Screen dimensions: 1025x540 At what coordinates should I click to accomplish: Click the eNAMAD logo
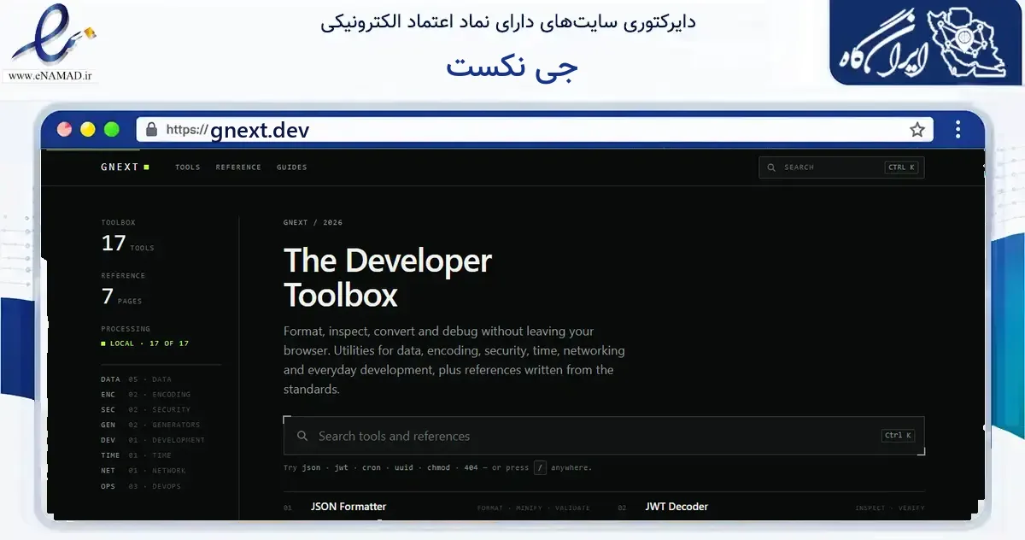tap(53, 43)
